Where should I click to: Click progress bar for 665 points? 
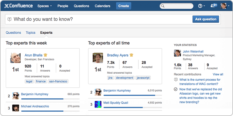click(50, 99)
